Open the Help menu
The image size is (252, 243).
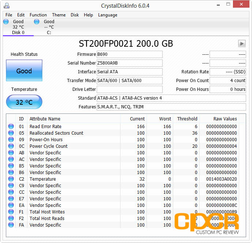(x=88, y=15)
